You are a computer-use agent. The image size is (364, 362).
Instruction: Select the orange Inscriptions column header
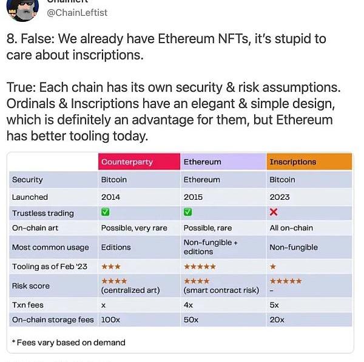point(309,162)
